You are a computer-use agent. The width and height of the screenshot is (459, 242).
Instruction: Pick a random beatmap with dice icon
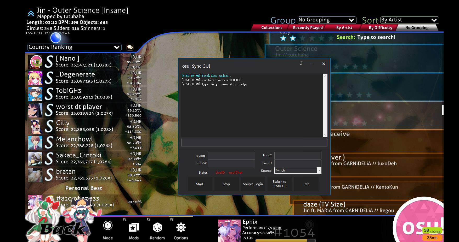click(157, 227)
